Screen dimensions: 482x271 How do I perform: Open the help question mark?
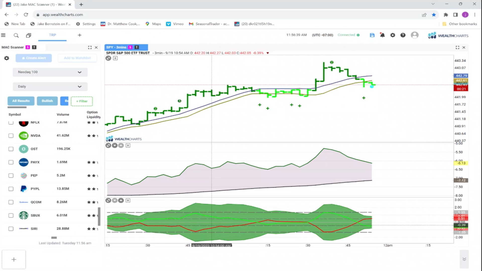403,35
